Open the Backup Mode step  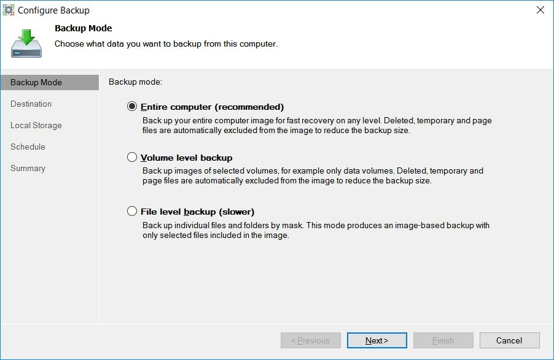tap(50, 82)
